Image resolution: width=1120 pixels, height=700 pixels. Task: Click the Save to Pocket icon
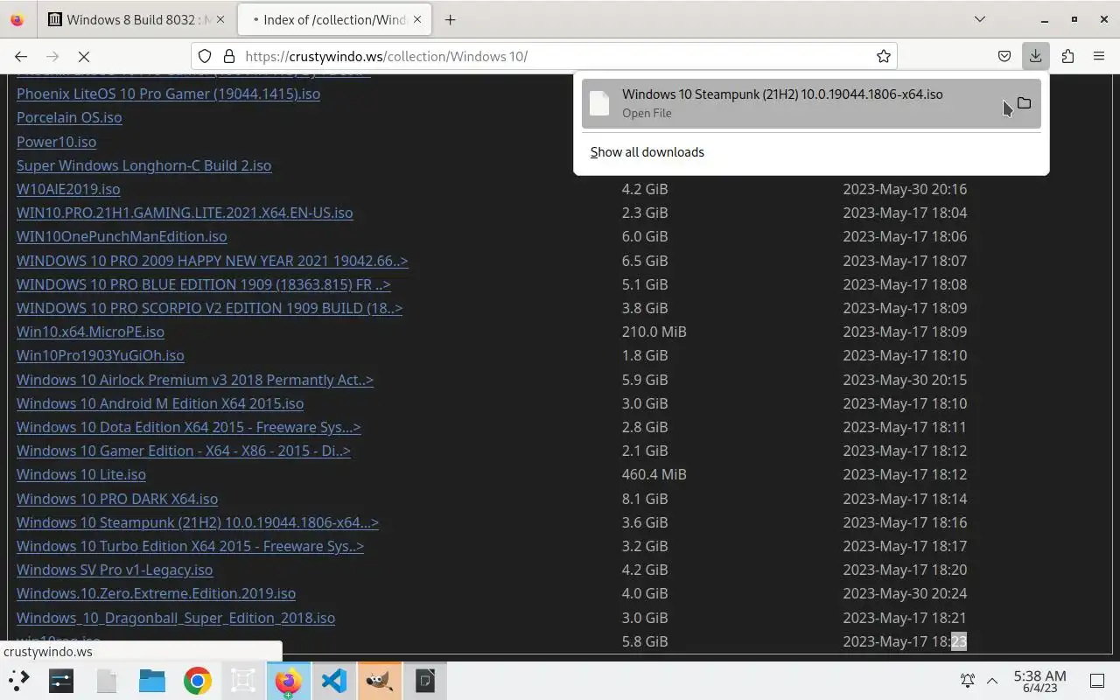tap(1004, 56)
